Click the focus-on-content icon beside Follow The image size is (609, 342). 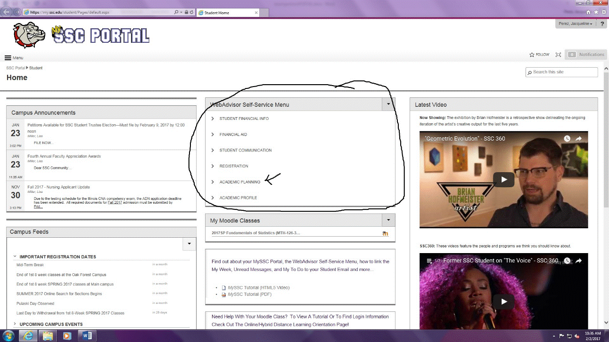[x=558, y=55]
